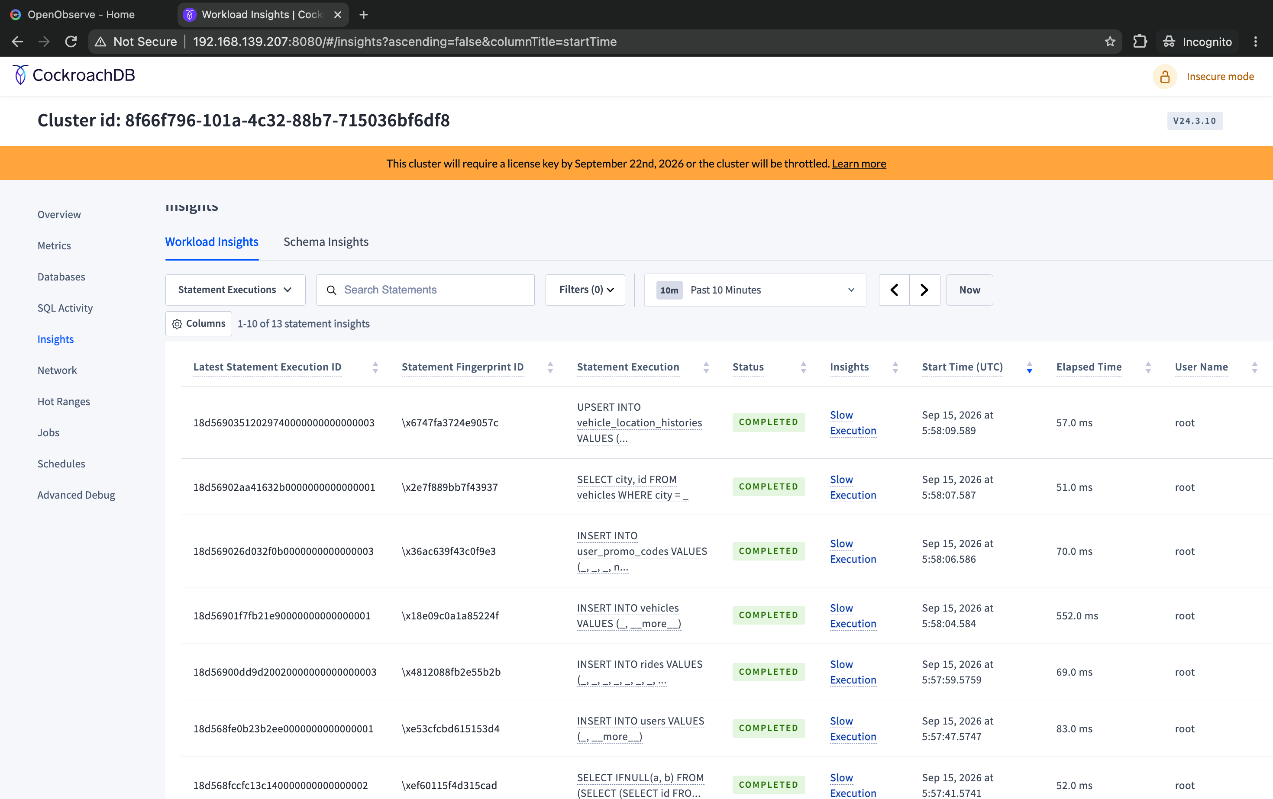
Task: Open Statement Executions dropdown
Action: 235,290
